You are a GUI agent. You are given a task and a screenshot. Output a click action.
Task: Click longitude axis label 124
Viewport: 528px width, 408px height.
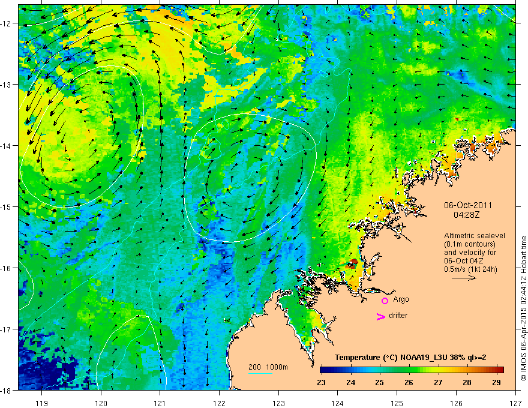click(338, 403)
